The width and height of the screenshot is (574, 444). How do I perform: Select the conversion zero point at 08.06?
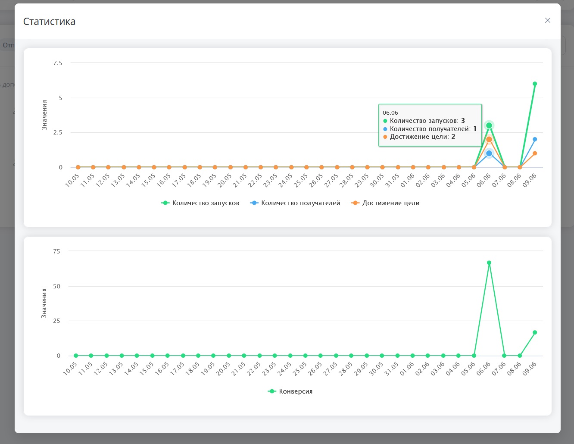520,356
